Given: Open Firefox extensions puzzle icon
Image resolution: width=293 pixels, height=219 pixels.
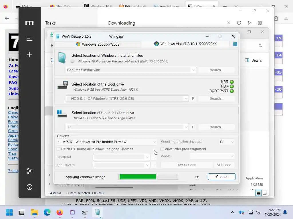Looking at the screenshot, I should tap(276, 18).
